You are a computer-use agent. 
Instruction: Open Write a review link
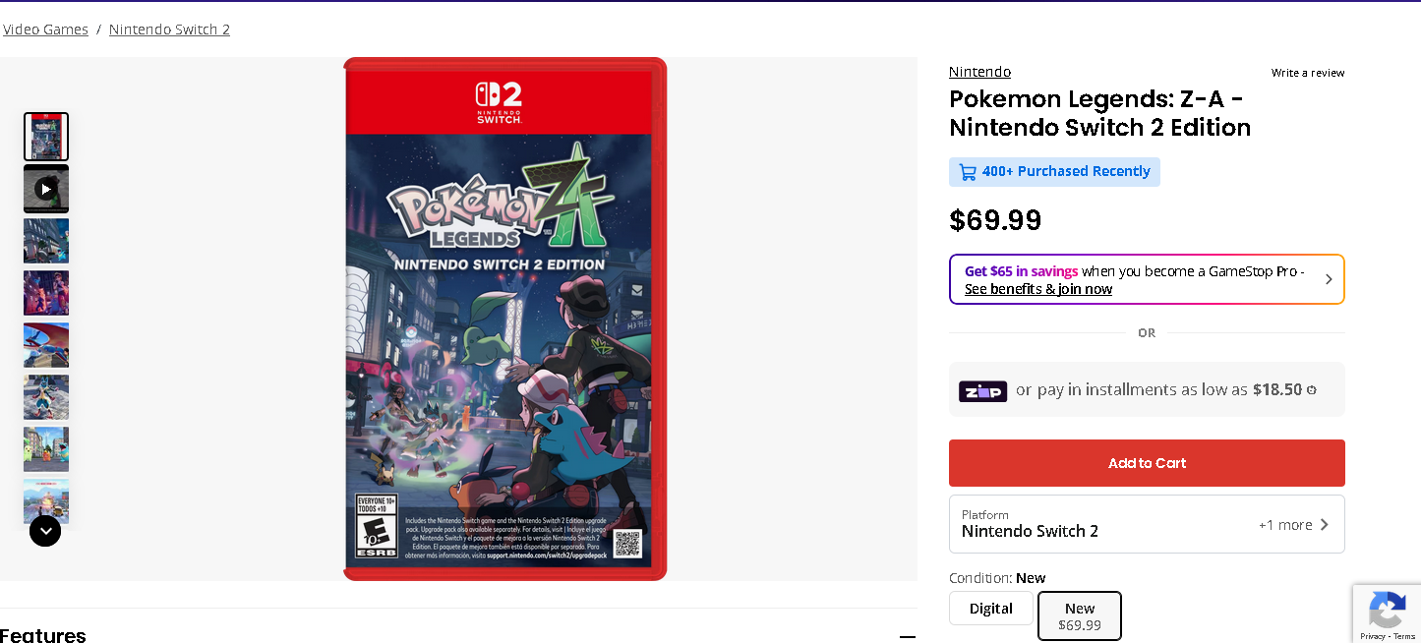pos(1307,73)
